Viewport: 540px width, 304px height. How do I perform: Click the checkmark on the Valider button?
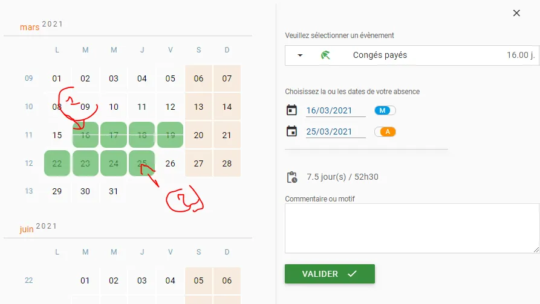tap(352, 274)
